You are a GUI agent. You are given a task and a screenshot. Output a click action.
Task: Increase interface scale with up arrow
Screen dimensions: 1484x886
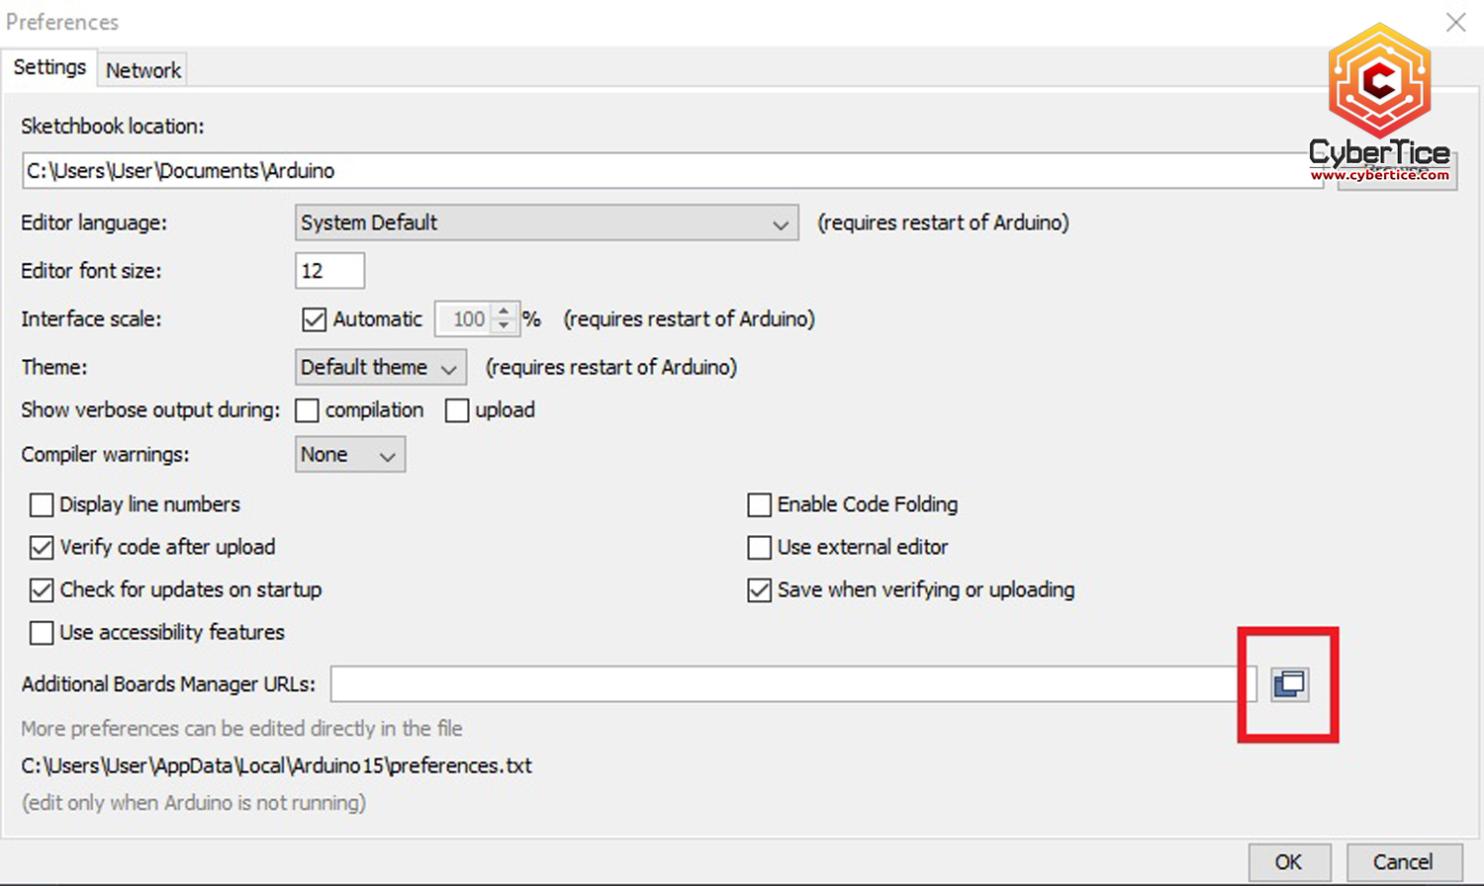504,311
